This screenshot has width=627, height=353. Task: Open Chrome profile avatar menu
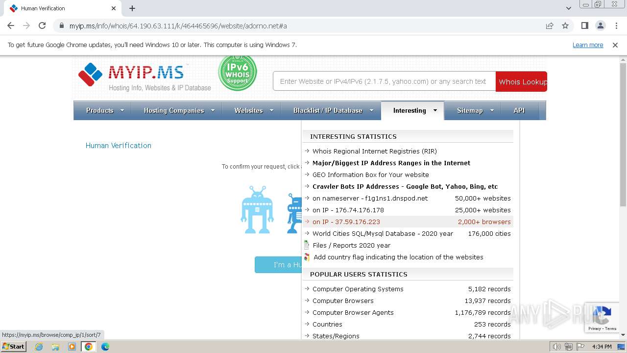tap(601, 25)
